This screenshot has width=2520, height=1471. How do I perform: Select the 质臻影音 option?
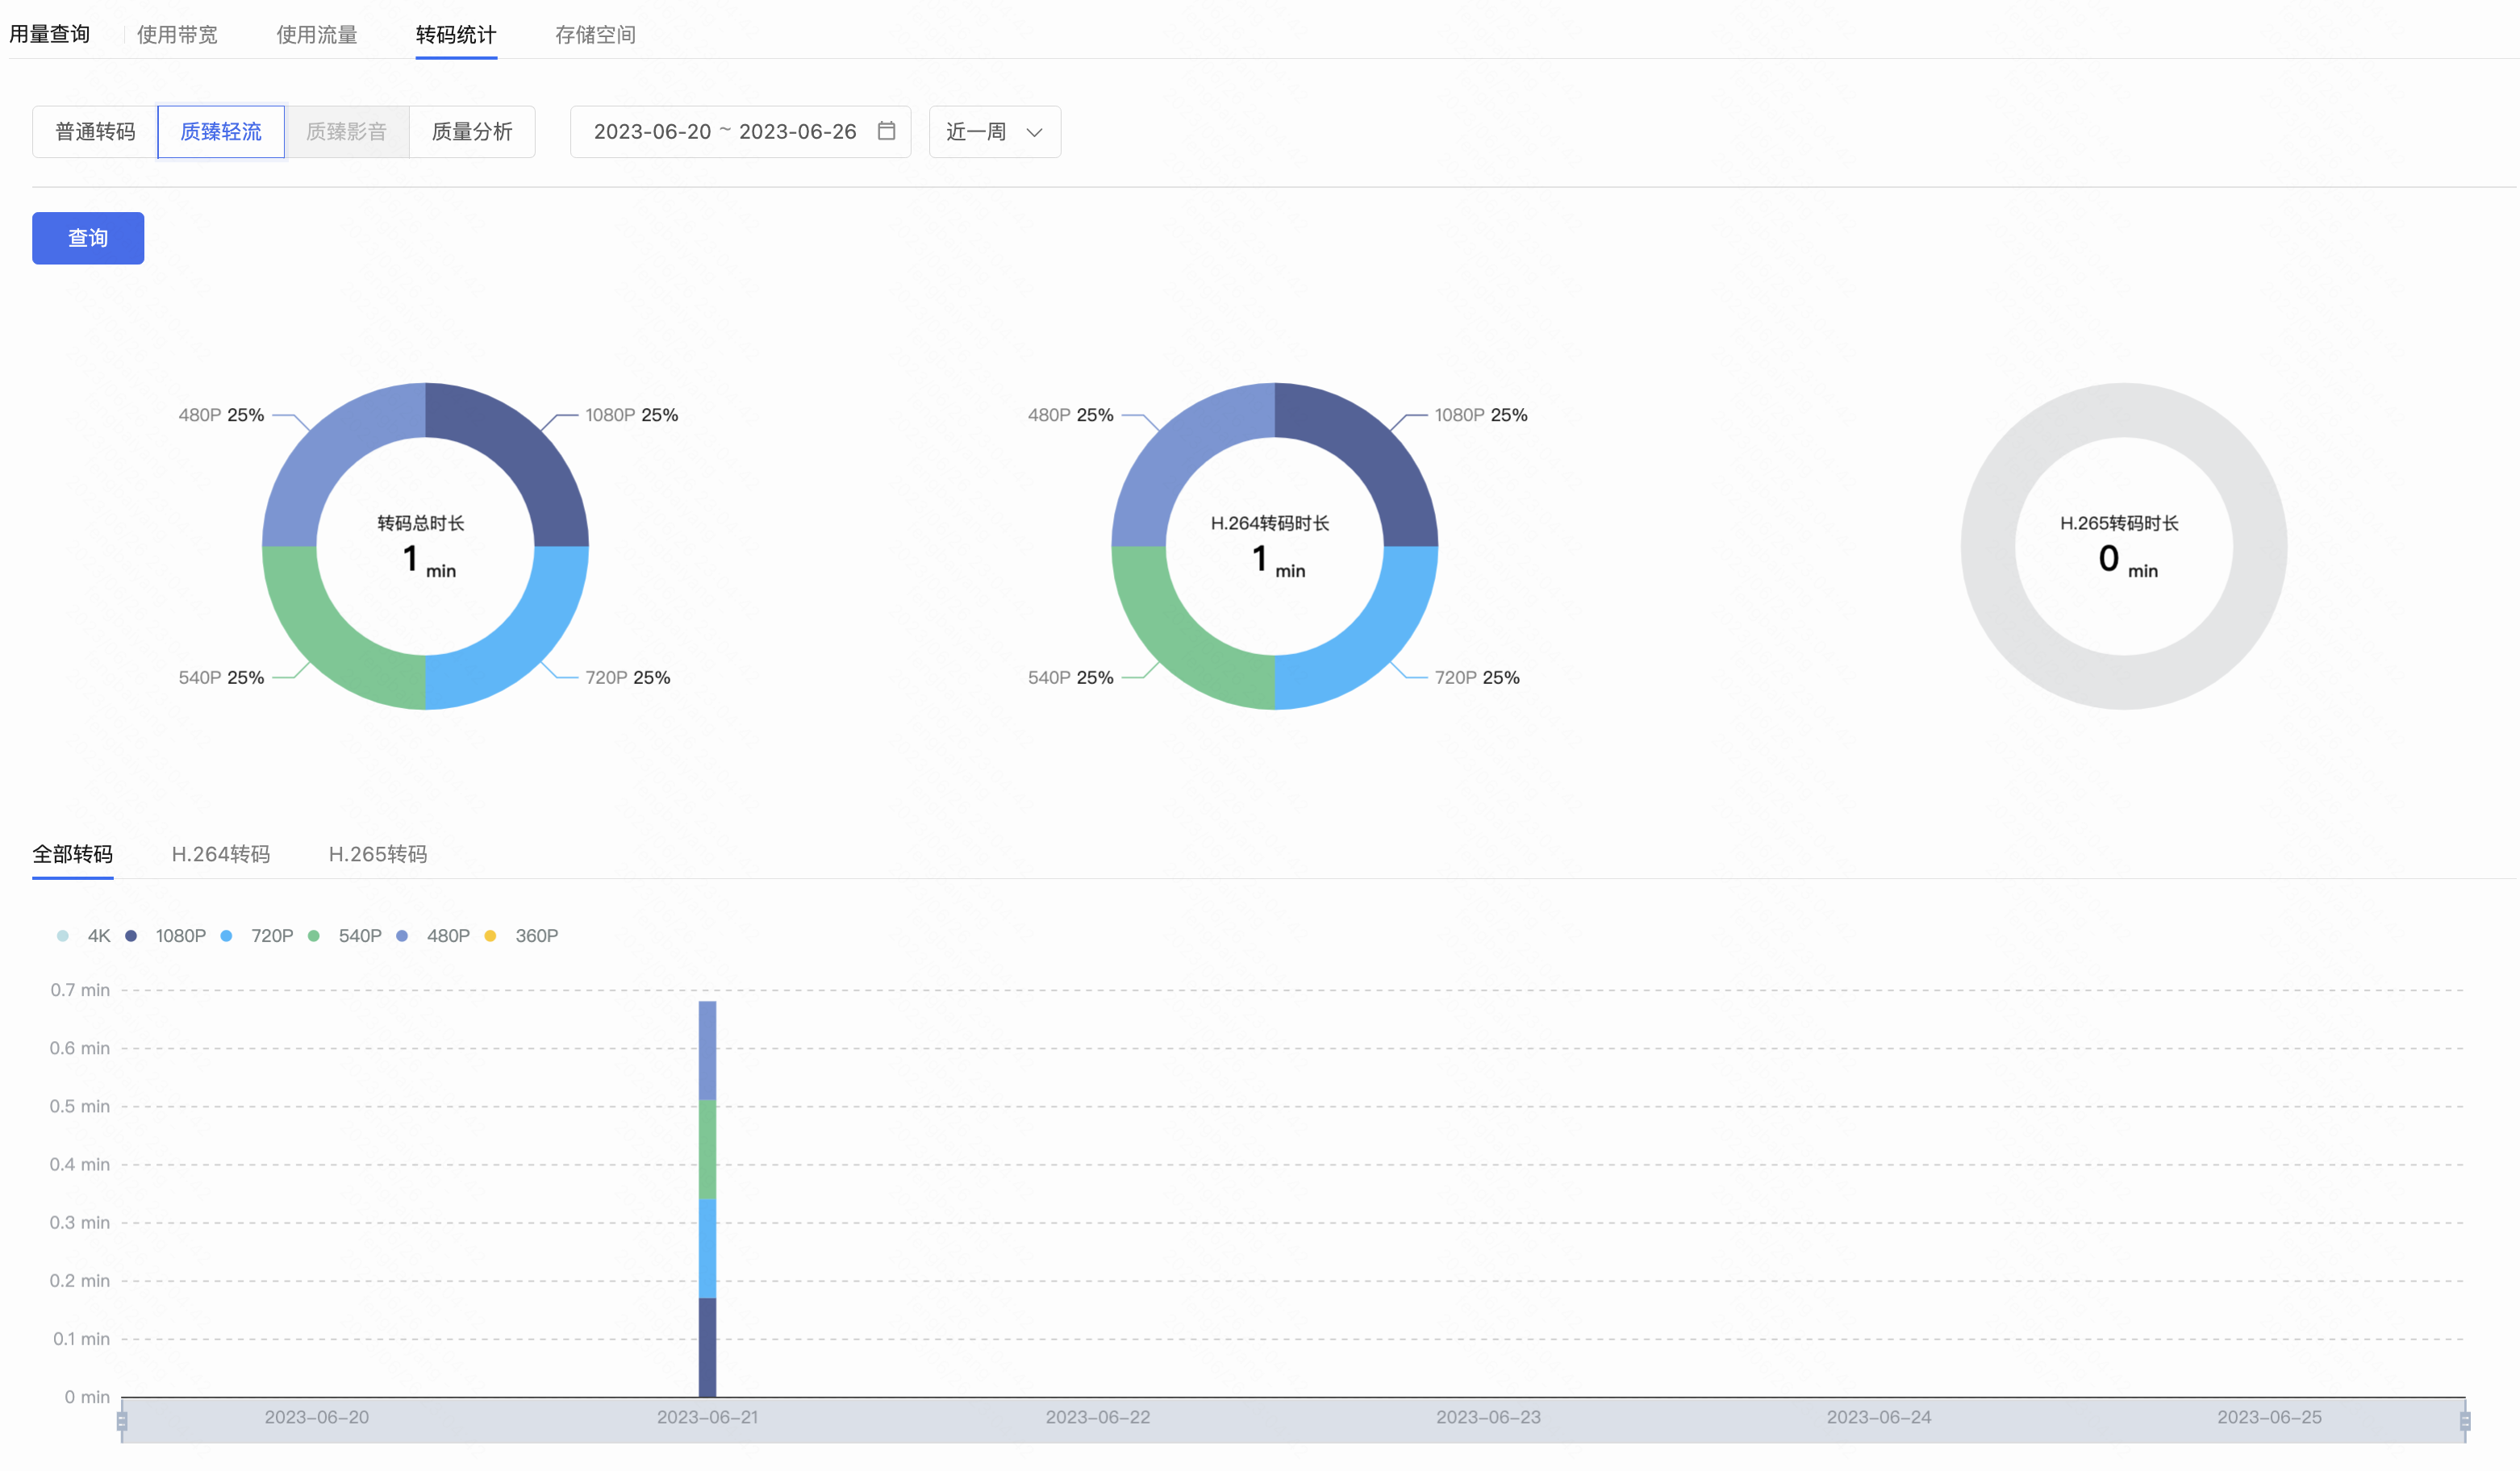click(346, 132)
